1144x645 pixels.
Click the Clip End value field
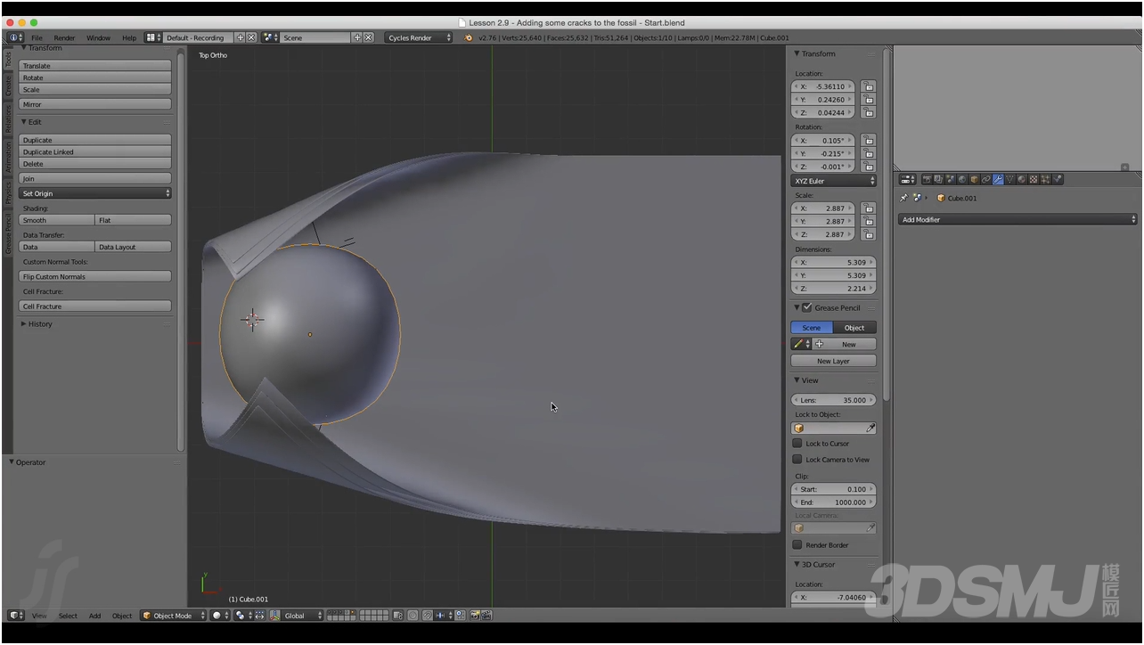coord(834,502)
